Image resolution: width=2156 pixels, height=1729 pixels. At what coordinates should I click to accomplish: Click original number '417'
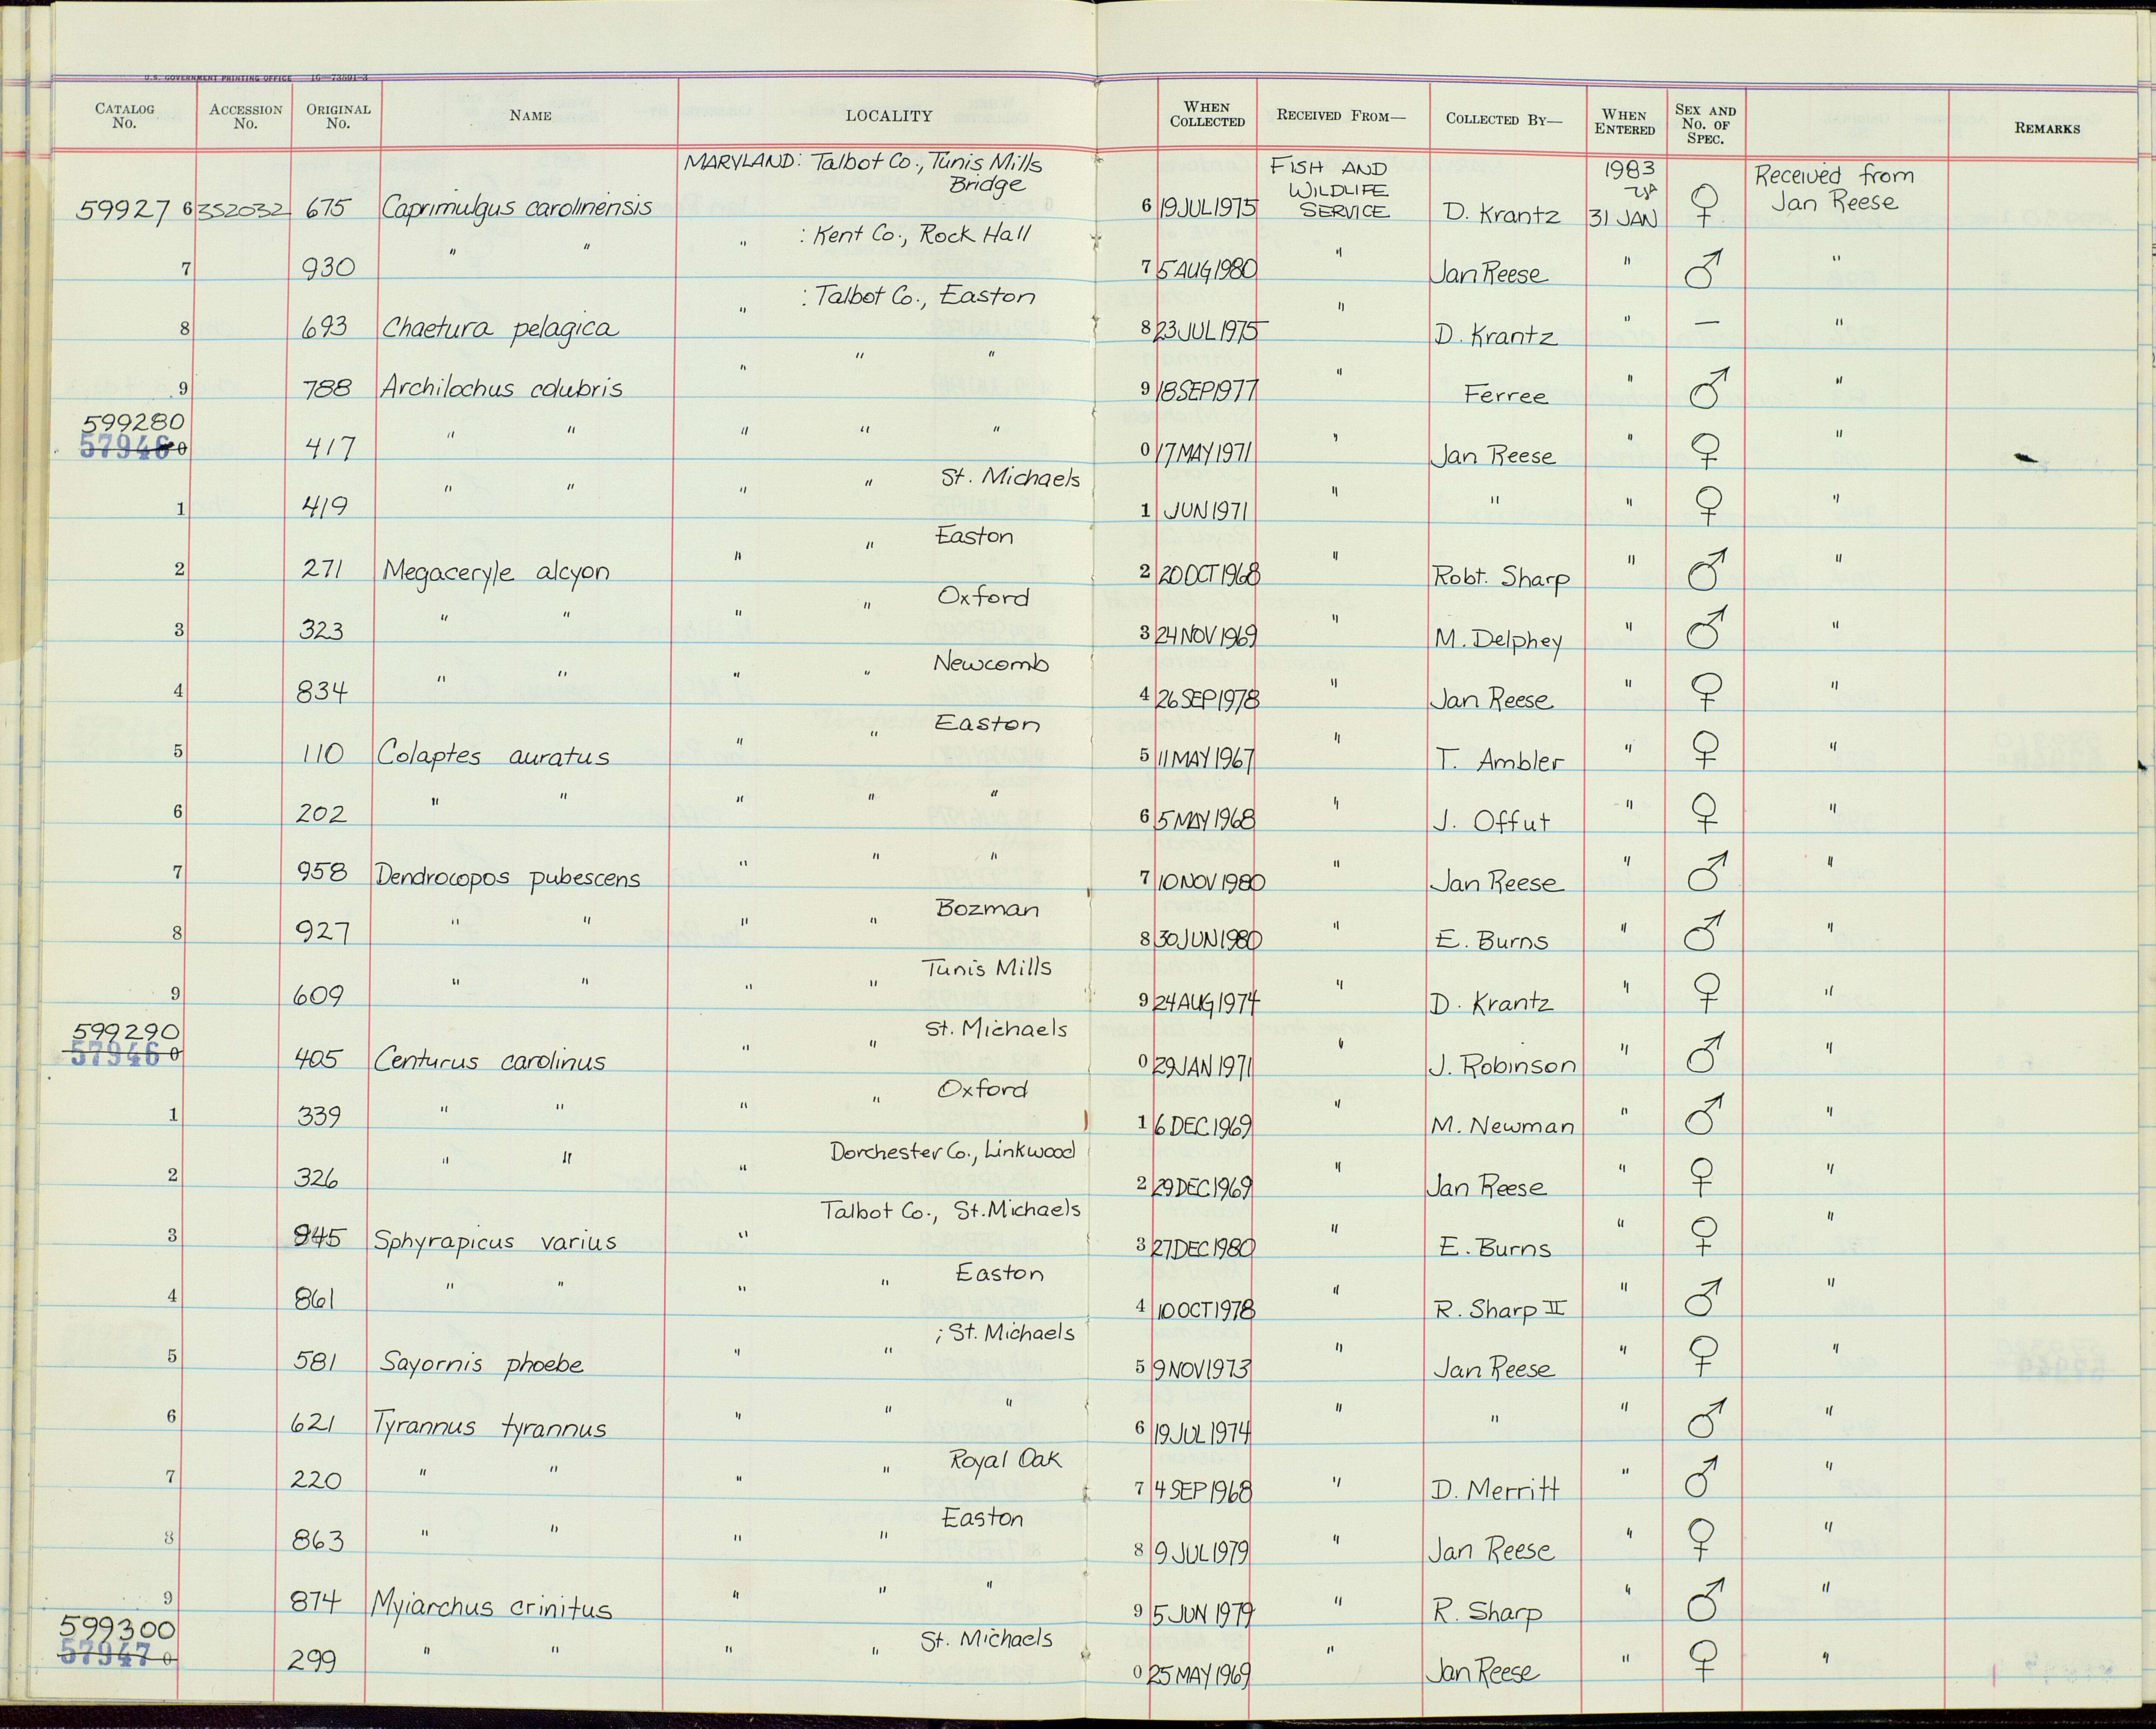(329, 447)
